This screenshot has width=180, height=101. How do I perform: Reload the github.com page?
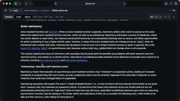[124, 4]
